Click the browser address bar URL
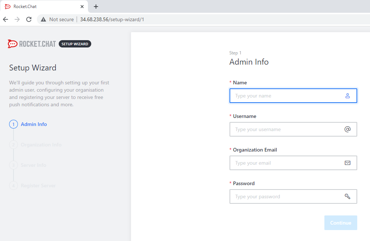Viewport: 370px width, 241px height. [x=112, y=19]
